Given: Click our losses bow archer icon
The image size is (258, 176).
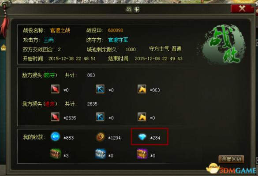Looking at the screenshot, I should 100,117.
